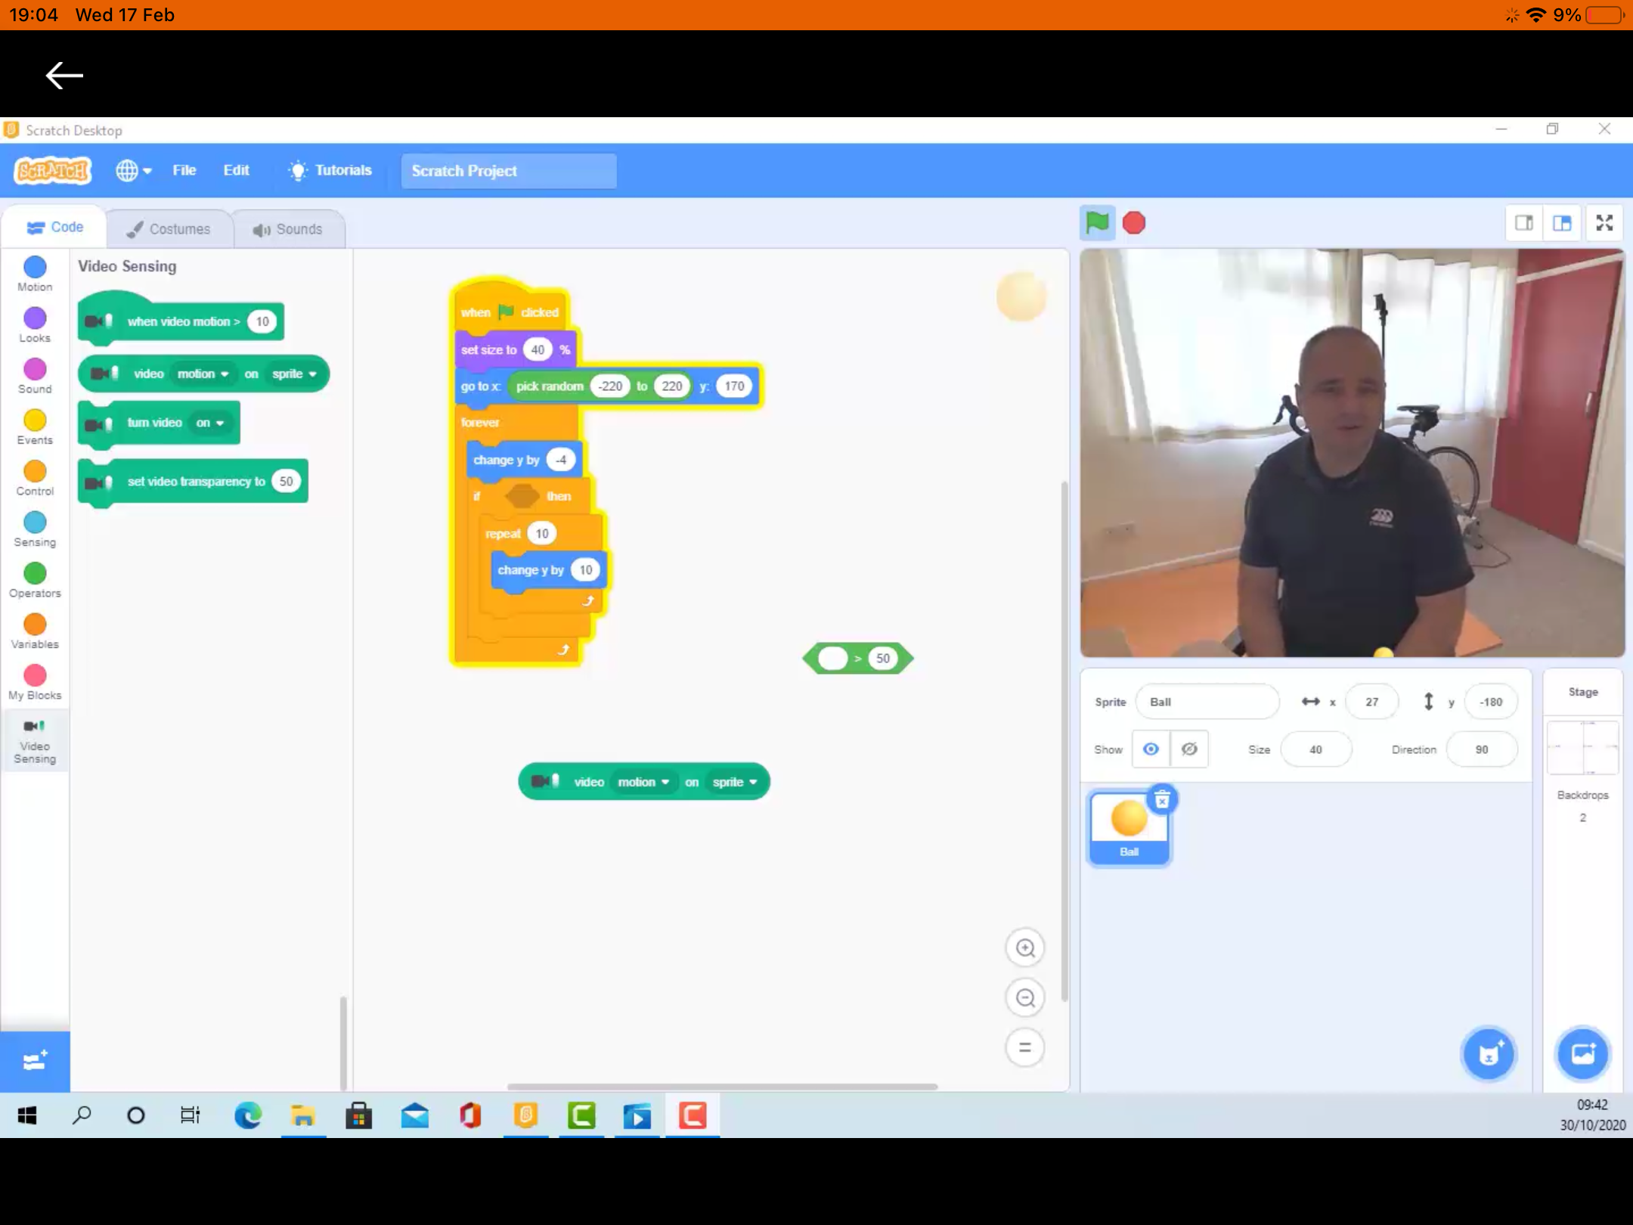Show the sprite with the eye icon

coord(1151,749)
